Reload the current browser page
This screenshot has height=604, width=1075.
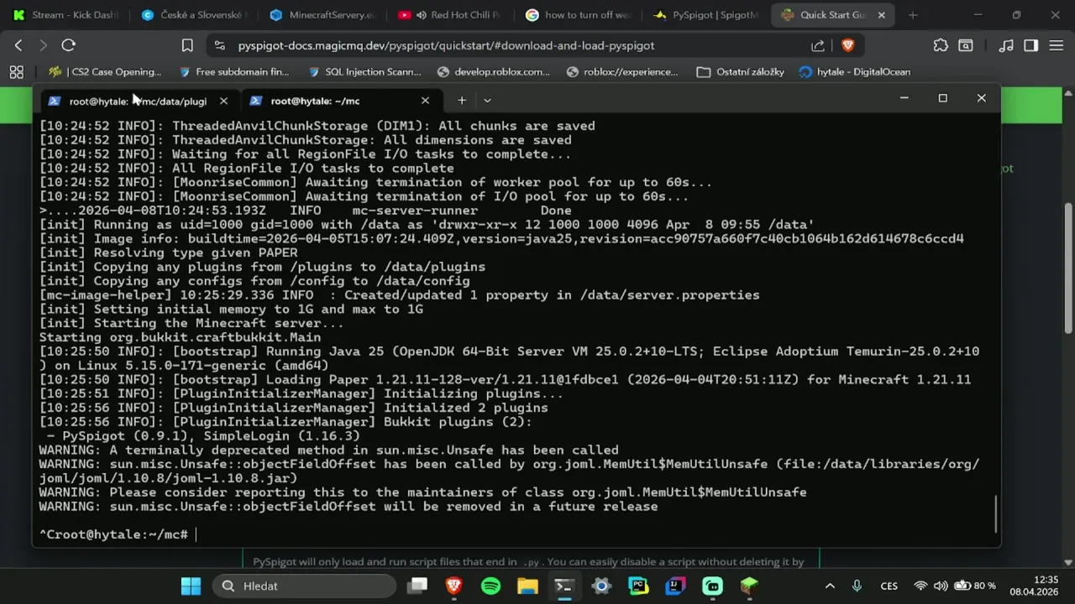tap(69, 45)
